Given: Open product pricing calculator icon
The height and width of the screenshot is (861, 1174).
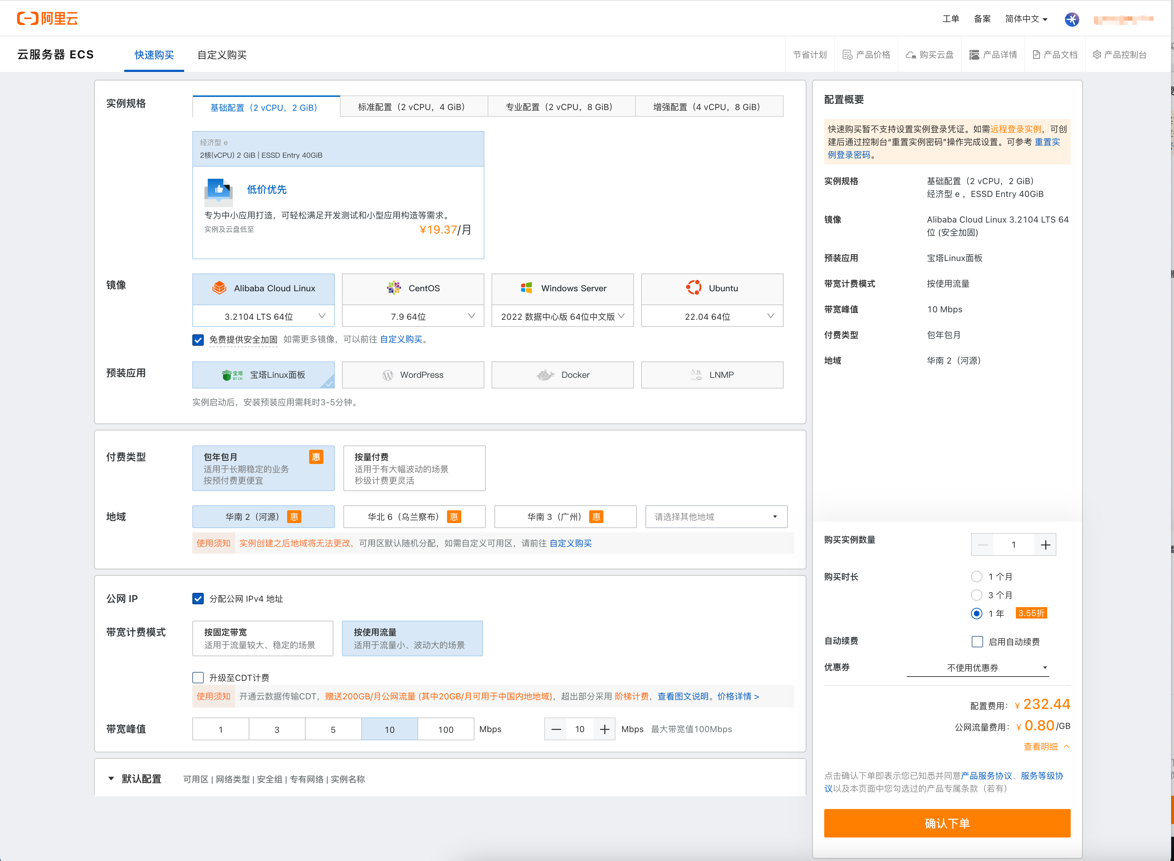Looking at the screenshot, I should tap(847, 55).
